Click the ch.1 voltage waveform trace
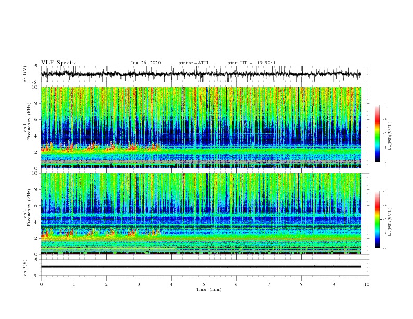This screenshot has height=319, width=413. [x=201, y=74]
